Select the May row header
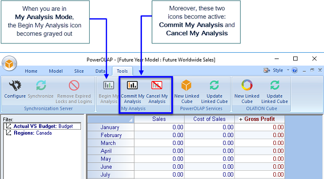Image resolution: width=324 pixels, height=179 pixels. pos(111,159)
